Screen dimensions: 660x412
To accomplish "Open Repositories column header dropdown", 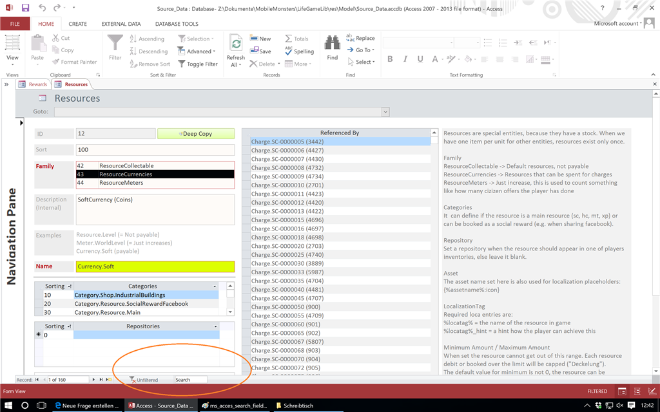I will point(215,326).
